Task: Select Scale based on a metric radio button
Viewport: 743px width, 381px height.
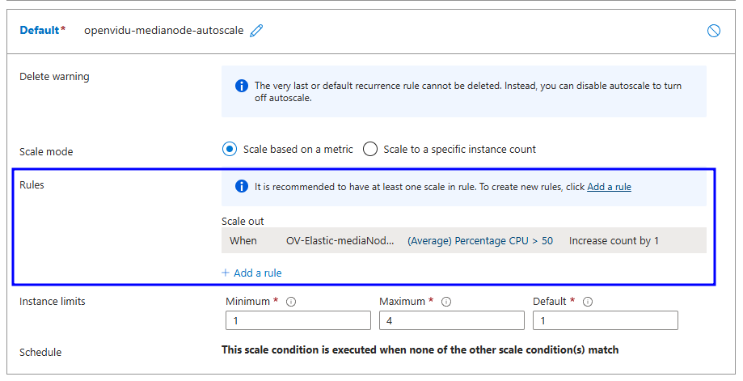Action: 229,149
